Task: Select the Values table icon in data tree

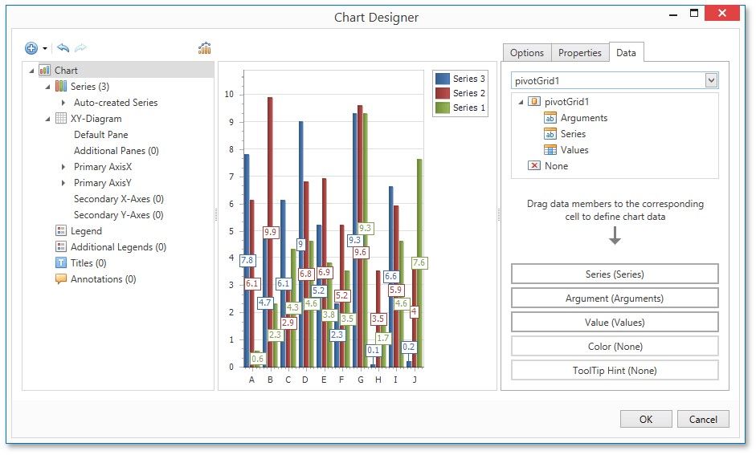Action: pyautogui.click(x=550, y=150)
